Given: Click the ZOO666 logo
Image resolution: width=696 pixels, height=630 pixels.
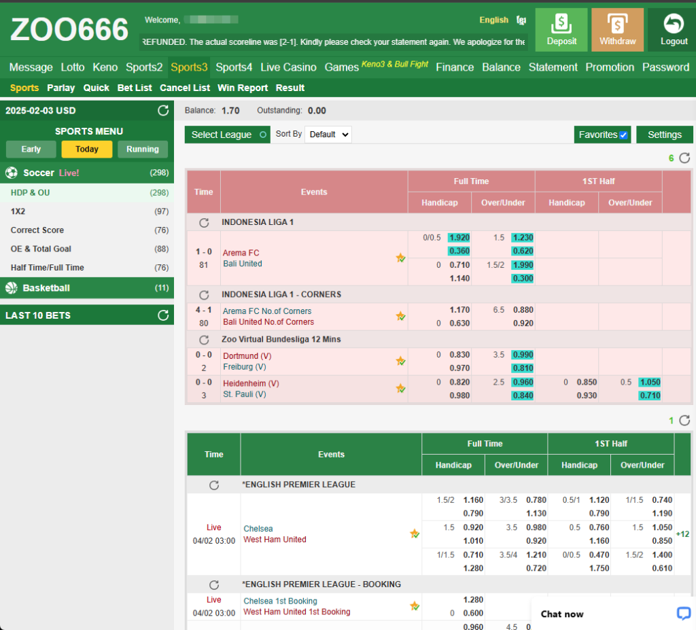Looking at the screenshot, I should point(69,30).
